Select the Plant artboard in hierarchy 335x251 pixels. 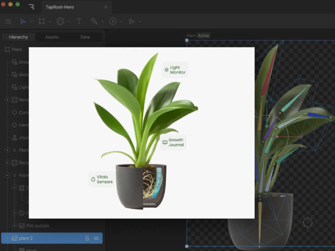click(16, 50)
